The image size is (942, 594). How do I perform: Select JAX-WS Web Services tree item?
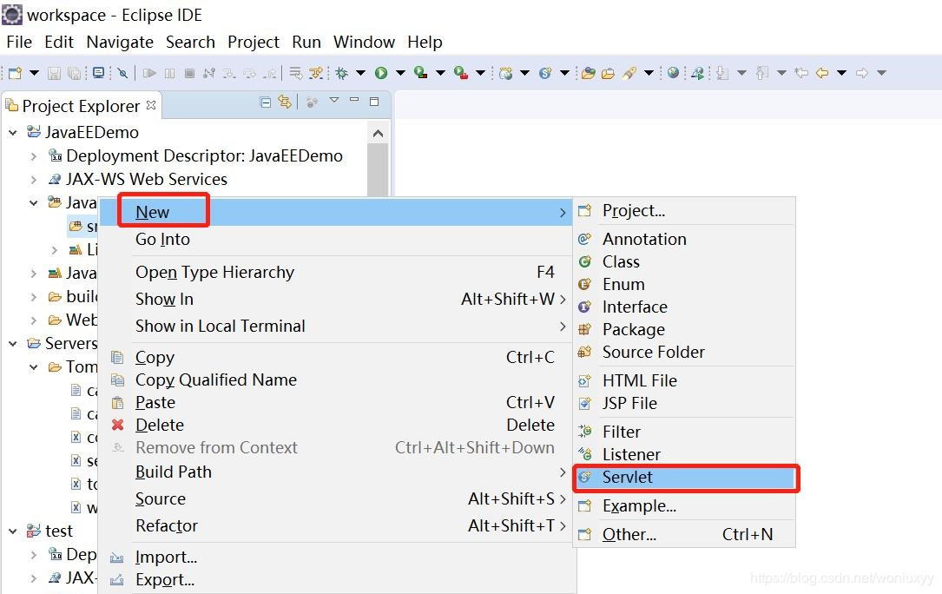tap(147, 180)
